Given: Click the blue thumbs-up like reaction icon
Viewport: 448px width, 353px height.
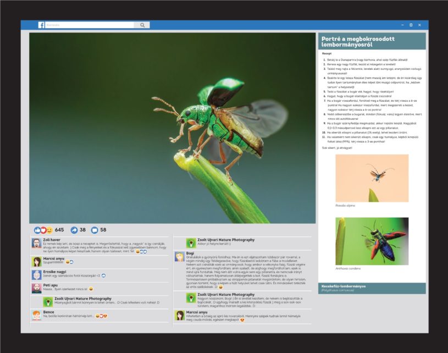Looking at the screenshot, I should (37, 230).
